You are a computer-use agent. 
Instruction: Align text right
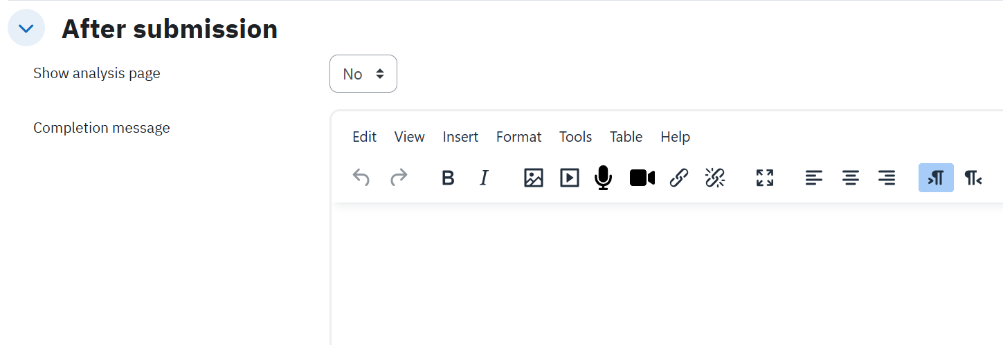[887, 178]
